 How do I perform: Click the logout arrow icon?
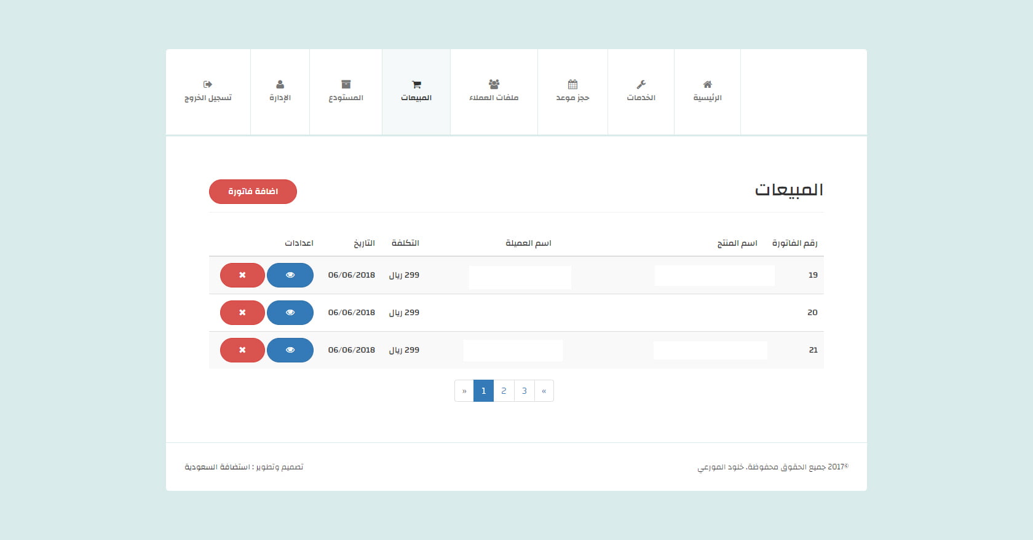click(208, 84)
